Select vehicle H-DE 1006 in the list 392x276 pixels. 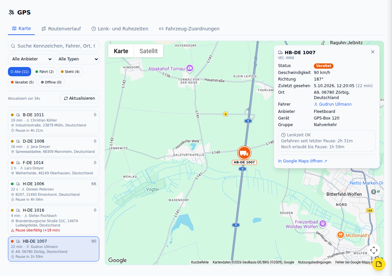coord(54,191)
